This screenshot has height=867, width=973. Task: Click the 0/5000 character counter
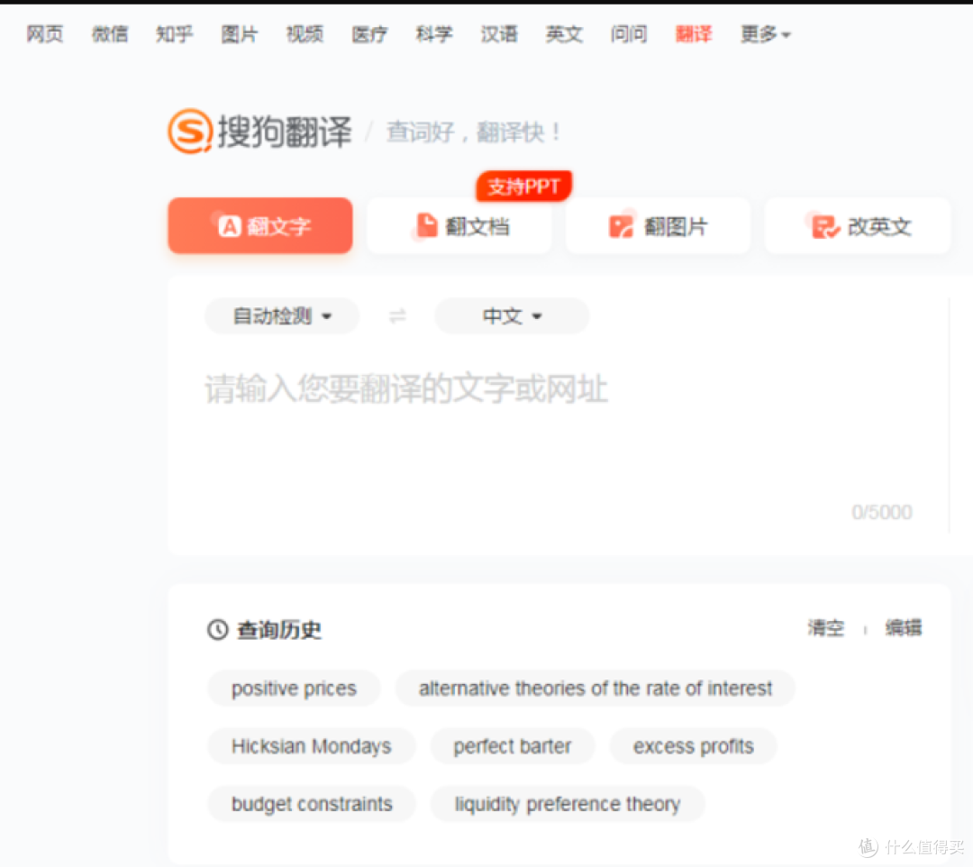[882, 512]
